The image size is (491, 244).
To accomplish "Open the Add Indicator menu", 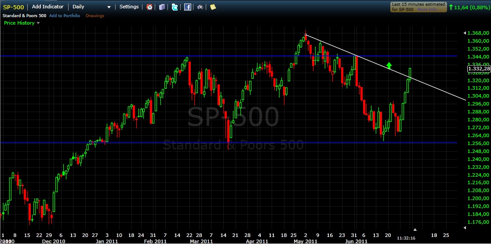I will pos(47,7).
